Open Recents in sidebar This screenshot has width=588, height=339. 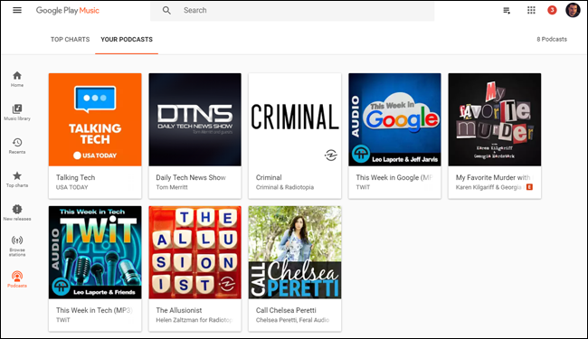click(x=17, y=146)
